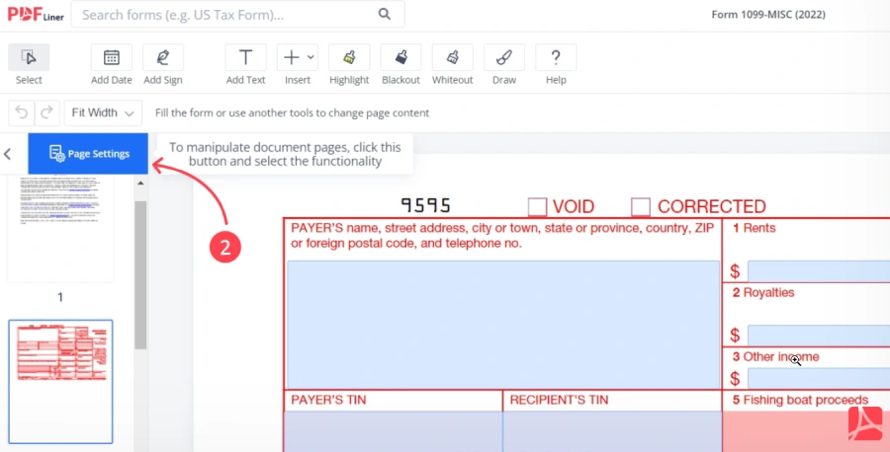Expand the Insert dropdown arrow

(x=311, y=57)
